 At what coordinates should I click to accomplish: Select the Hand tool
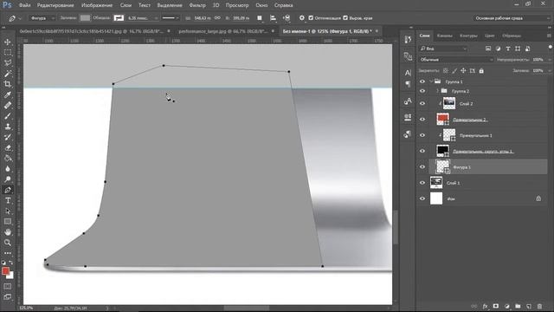point(8,232)
